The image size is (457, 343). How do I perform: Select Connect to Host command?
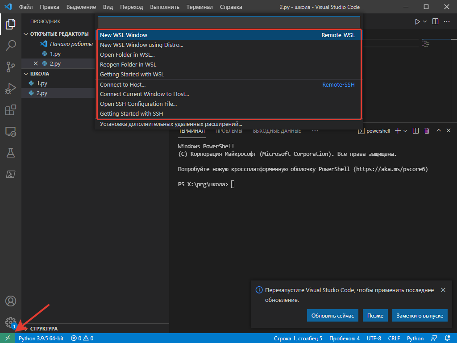coord(229,84)
